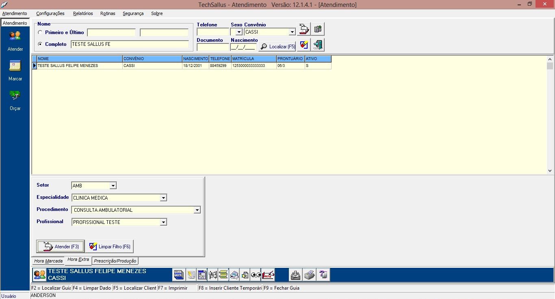
Task: Click the Completo name field with TESTE SALLUS FE
Action: pos(130,44)
